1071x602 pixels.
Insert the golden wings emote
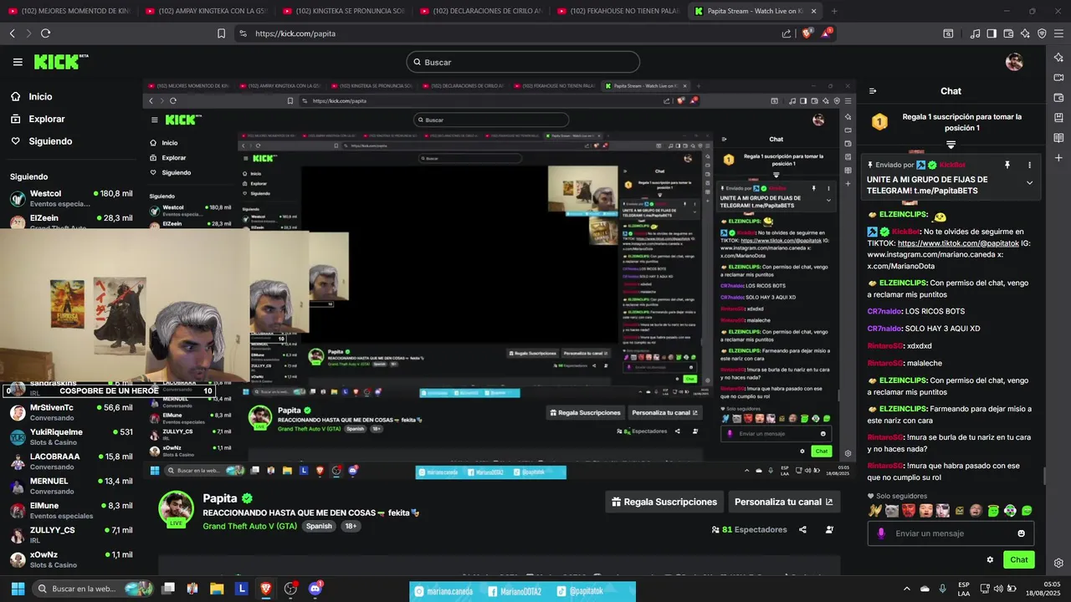[875, 511]
